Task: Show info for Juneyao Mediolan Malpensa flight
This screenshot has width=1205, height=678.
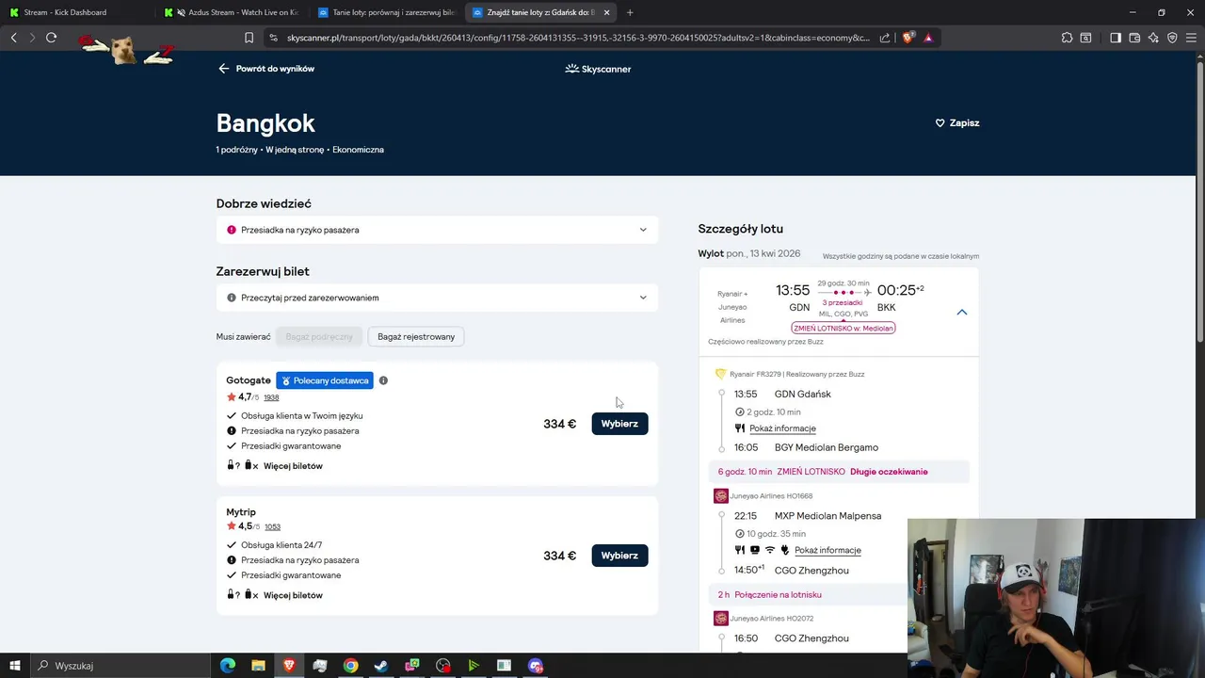Action: tap(827, 550)
